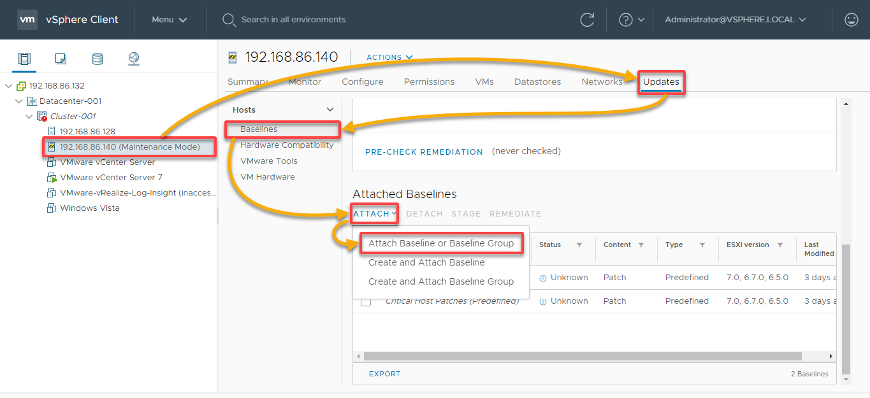The height and width of the screenshot is (398, 870).
Task: Select 192.168.86.140 (Maintenance Mode) host
Action: (x=130, y=147)
